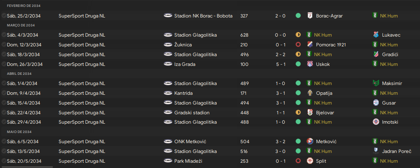Click the Maksimir club badge
Screen dimensions: 420x168
click(x=376, y=83)
